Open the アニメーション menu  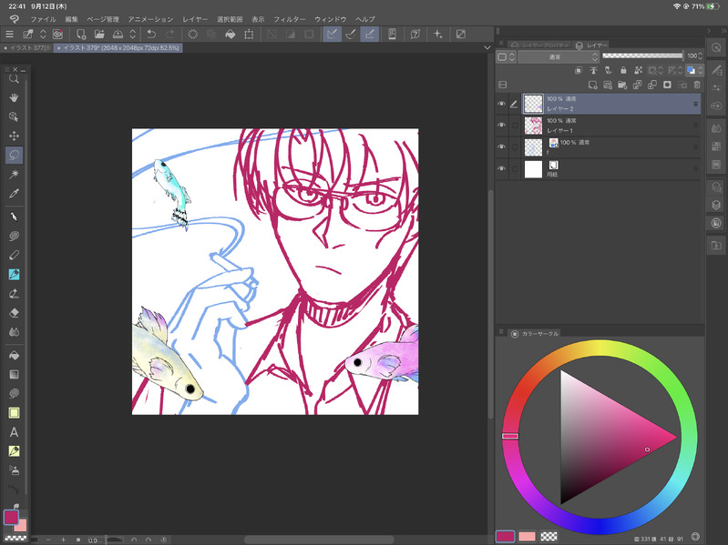point(150,19)
